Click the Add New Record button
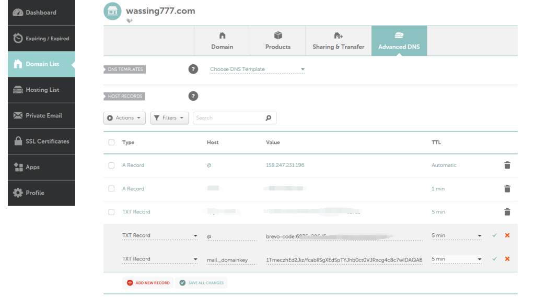Screen dimensions: 535x298 [x=148, y=283]
